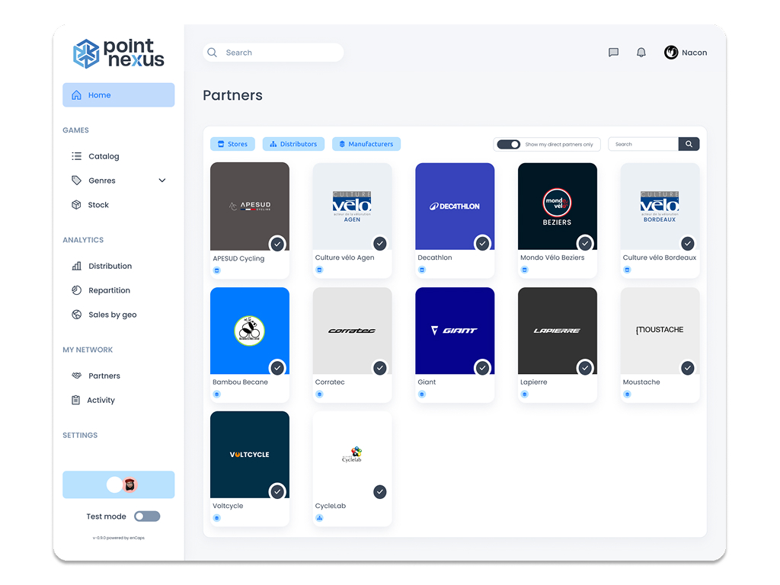Click the manufacturer badge under Giant
The width and height of the screenshot is (780, 585).
point(422,394)
